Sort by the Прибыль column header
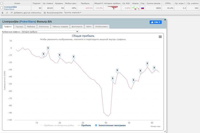 coord(85,3)
